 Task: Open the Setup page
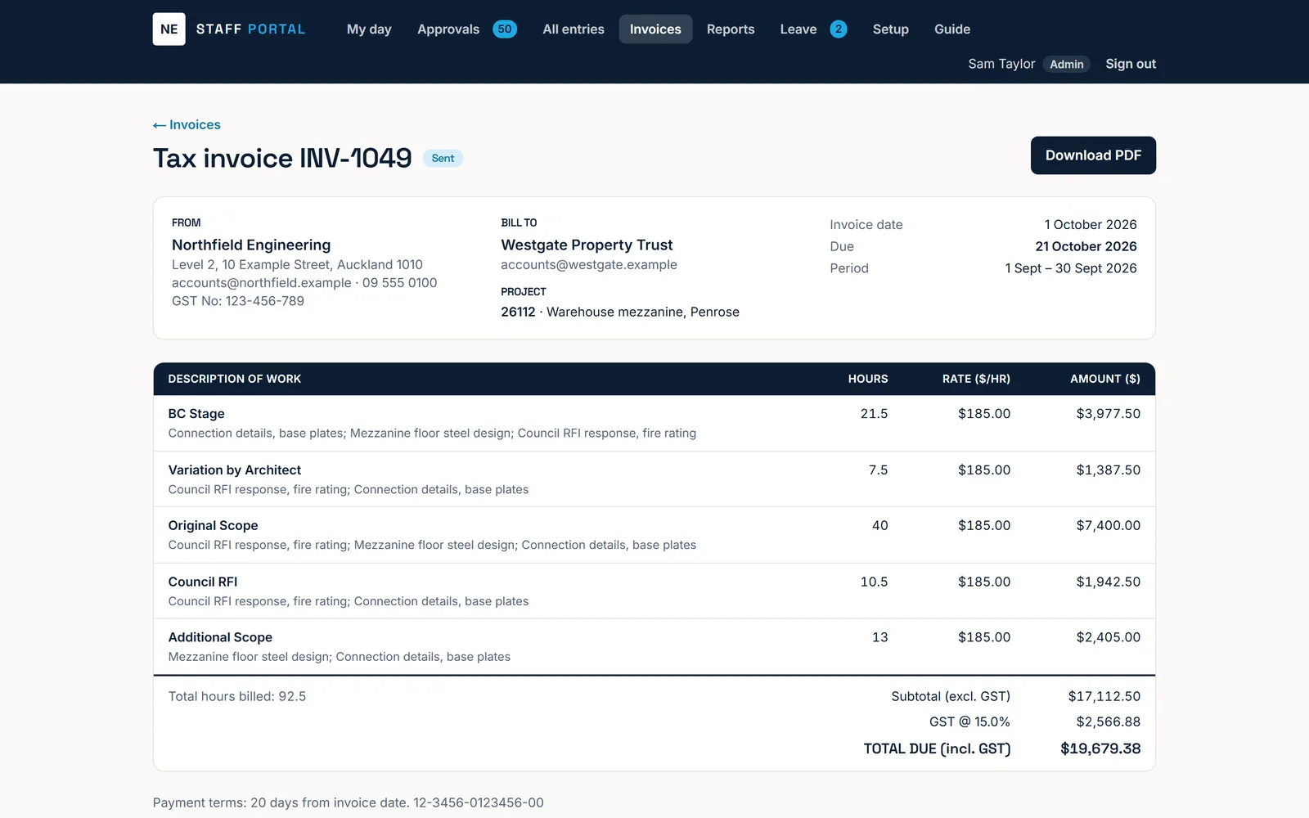coord(891,29)
